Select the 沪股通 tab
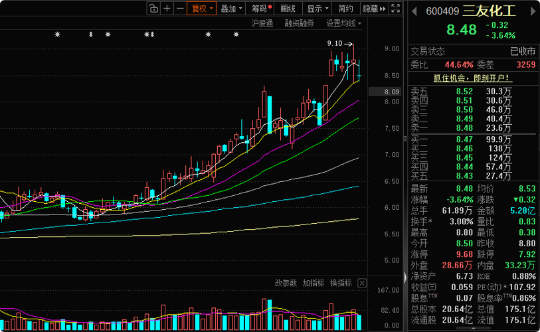 pos(262,23)
